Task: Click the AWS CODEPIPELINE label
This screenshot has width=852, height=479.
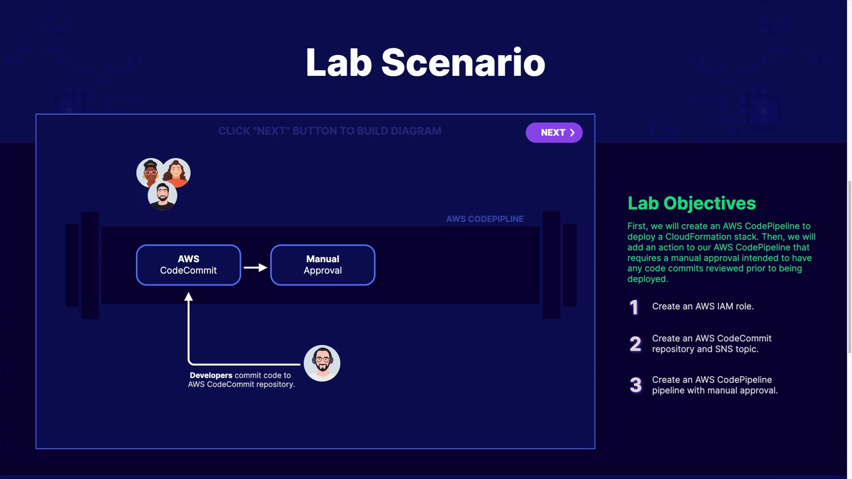Action: (x=485, y=219)
